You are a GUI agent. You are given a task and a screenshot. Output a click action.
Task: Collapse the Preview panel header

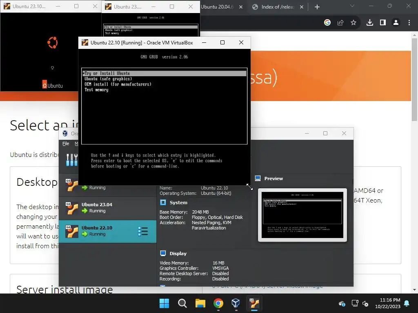point(273,179)
